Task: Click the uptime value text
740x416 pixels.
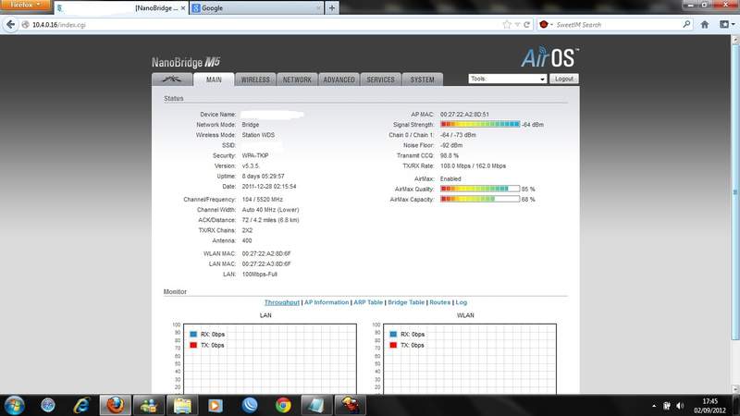Action: click(263, 177)
